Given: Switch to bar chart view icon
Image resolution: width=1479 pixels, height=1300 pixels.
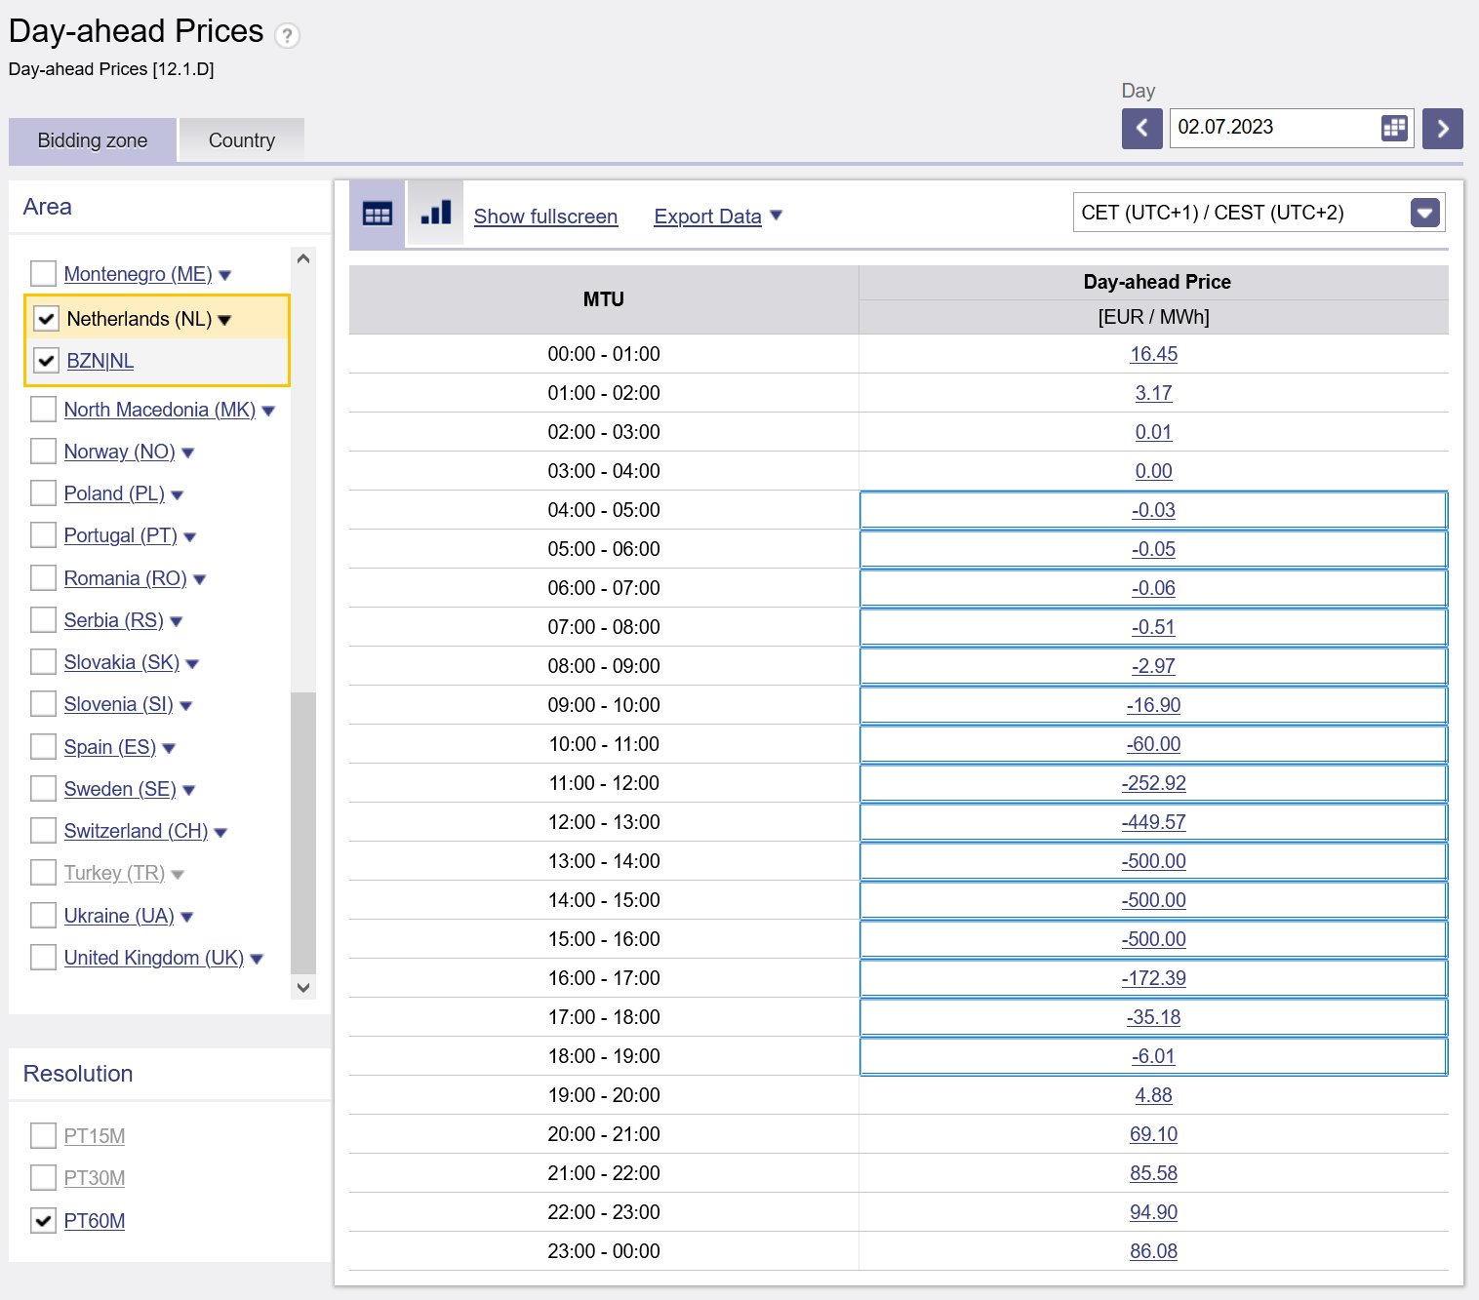Looking at the screenshot, I should tap(435, 213).
